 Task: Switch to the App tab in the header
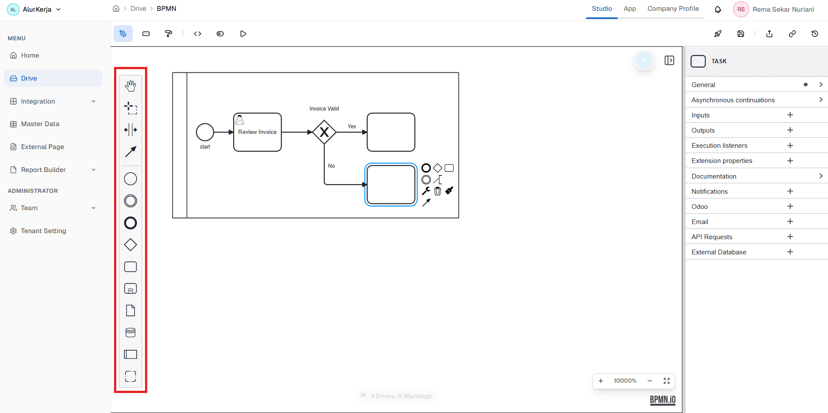click(x=629, y=9)
